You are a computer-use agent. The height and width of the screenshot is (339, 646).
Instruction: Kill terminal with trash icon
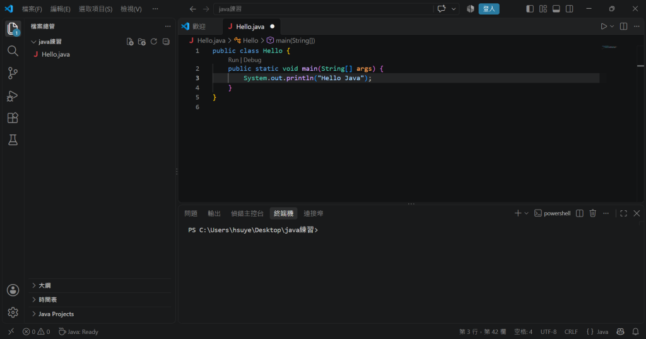pyautogui.click(x=593, y=213)
